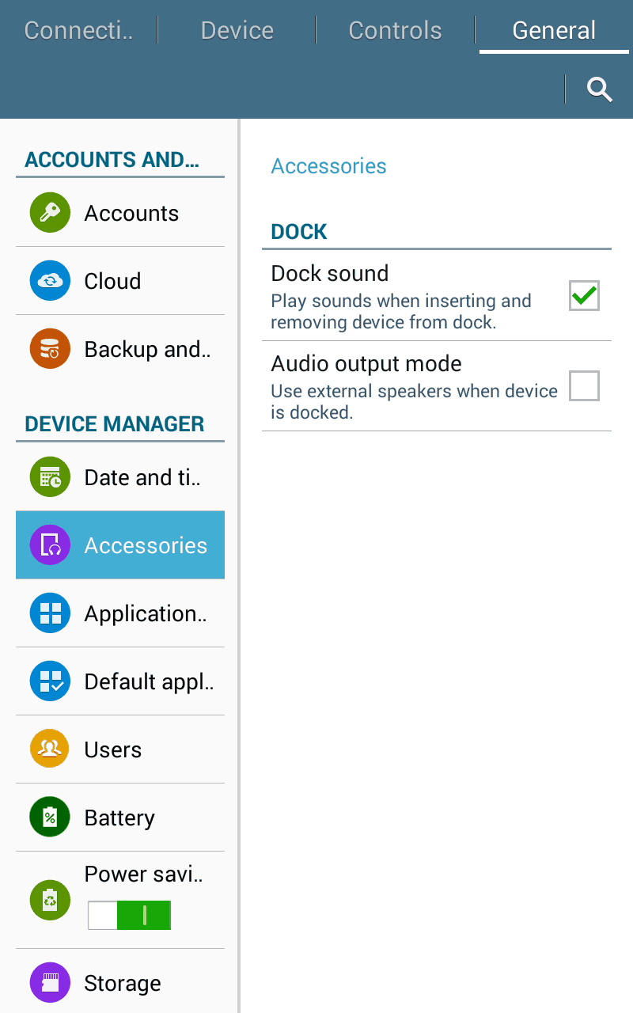The image size is (633, 1013).
Task: Tap the Date and time calendar icon
Action: 50,477
